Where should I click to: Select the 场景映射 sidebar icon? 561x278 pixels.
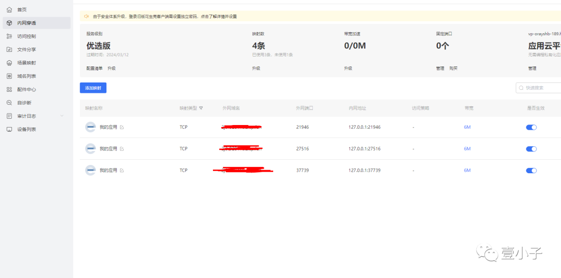pos(9,63)
